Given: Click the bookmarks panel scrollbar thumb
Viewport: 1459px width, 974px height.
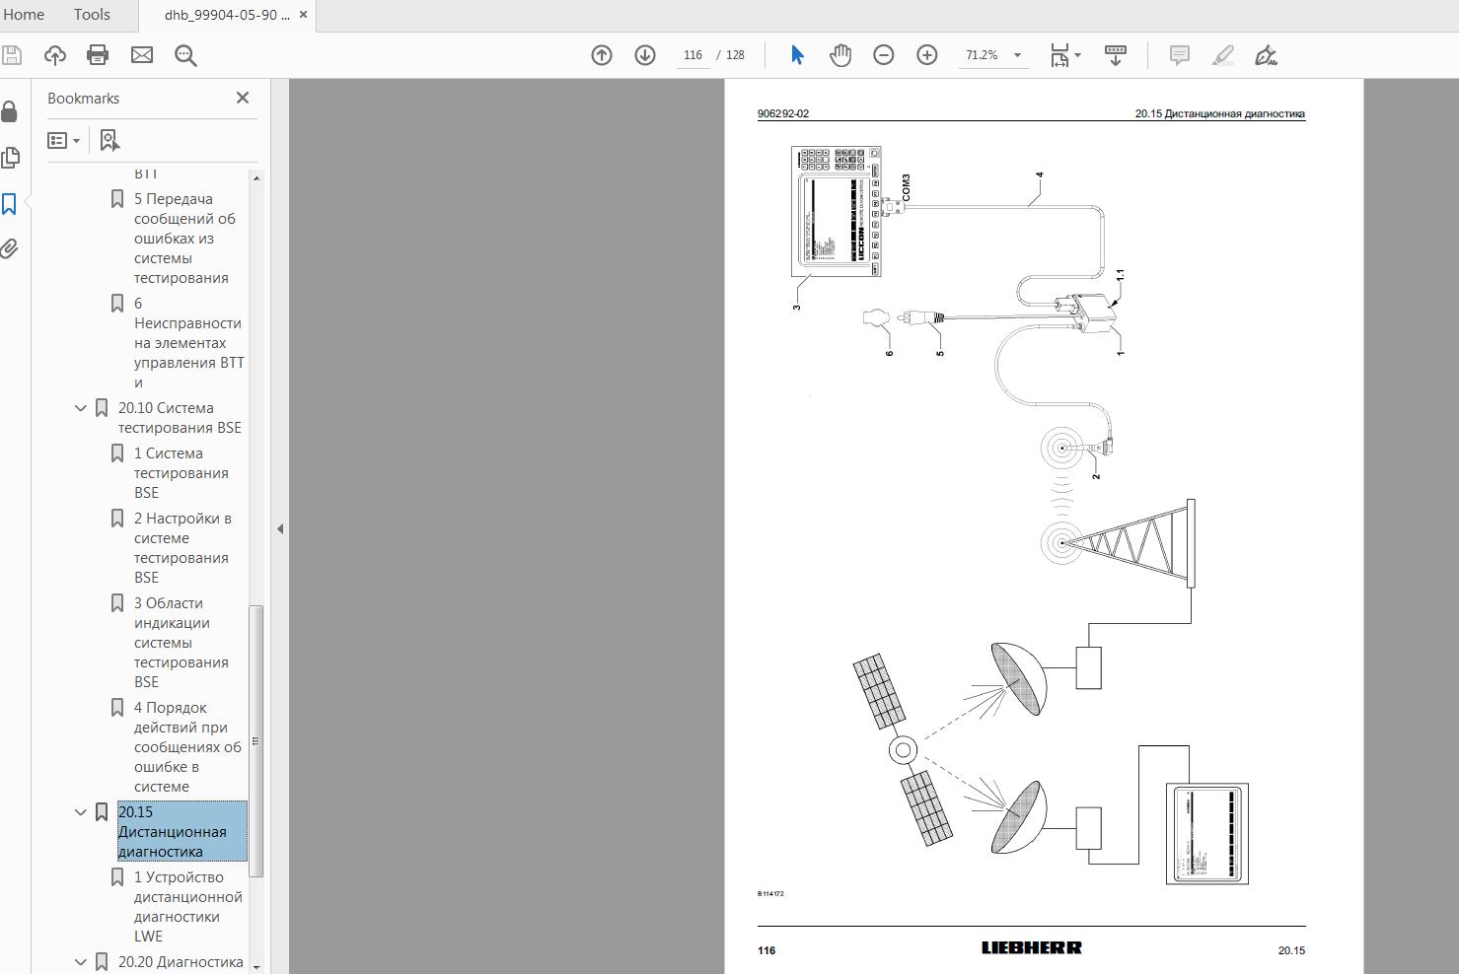Looking at the screenshot, I should click(256, 740).
